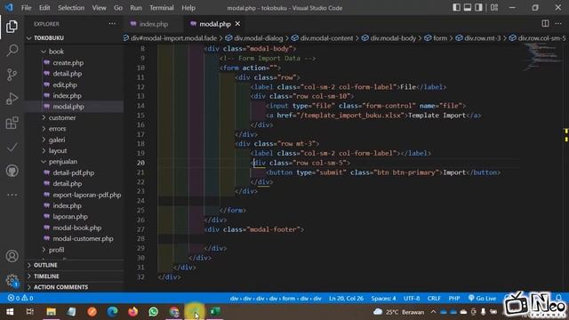
Task: Open Windows Start menu
Action: click(10, 312)
